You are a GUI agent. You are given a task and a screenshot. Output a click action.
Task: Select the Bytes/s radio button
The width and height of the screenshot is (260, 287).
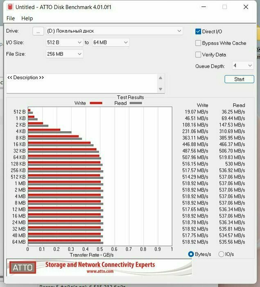point(191,254)
